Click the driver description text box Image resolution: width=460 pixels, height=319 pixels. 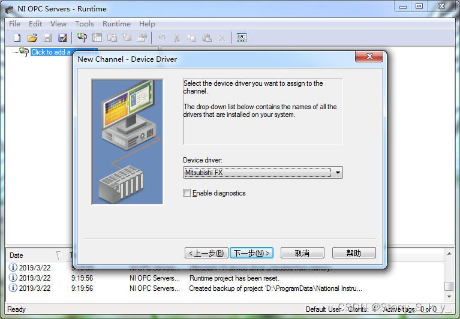point(263,112)
